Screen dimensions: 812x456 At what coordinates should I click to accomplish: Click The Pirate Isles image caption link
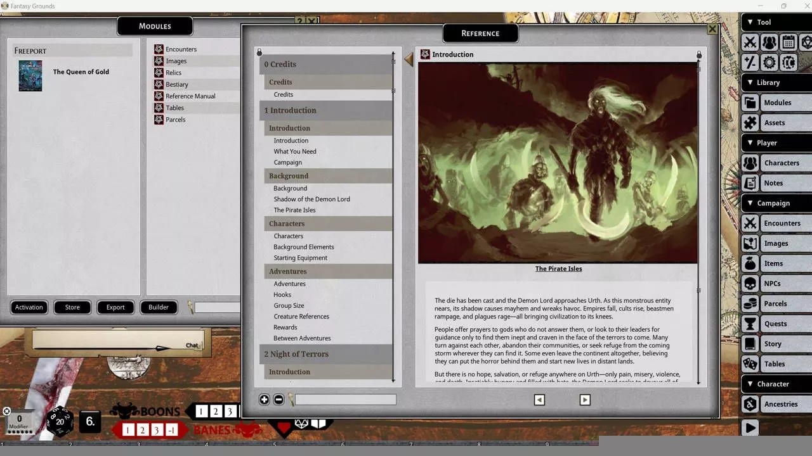558,269
